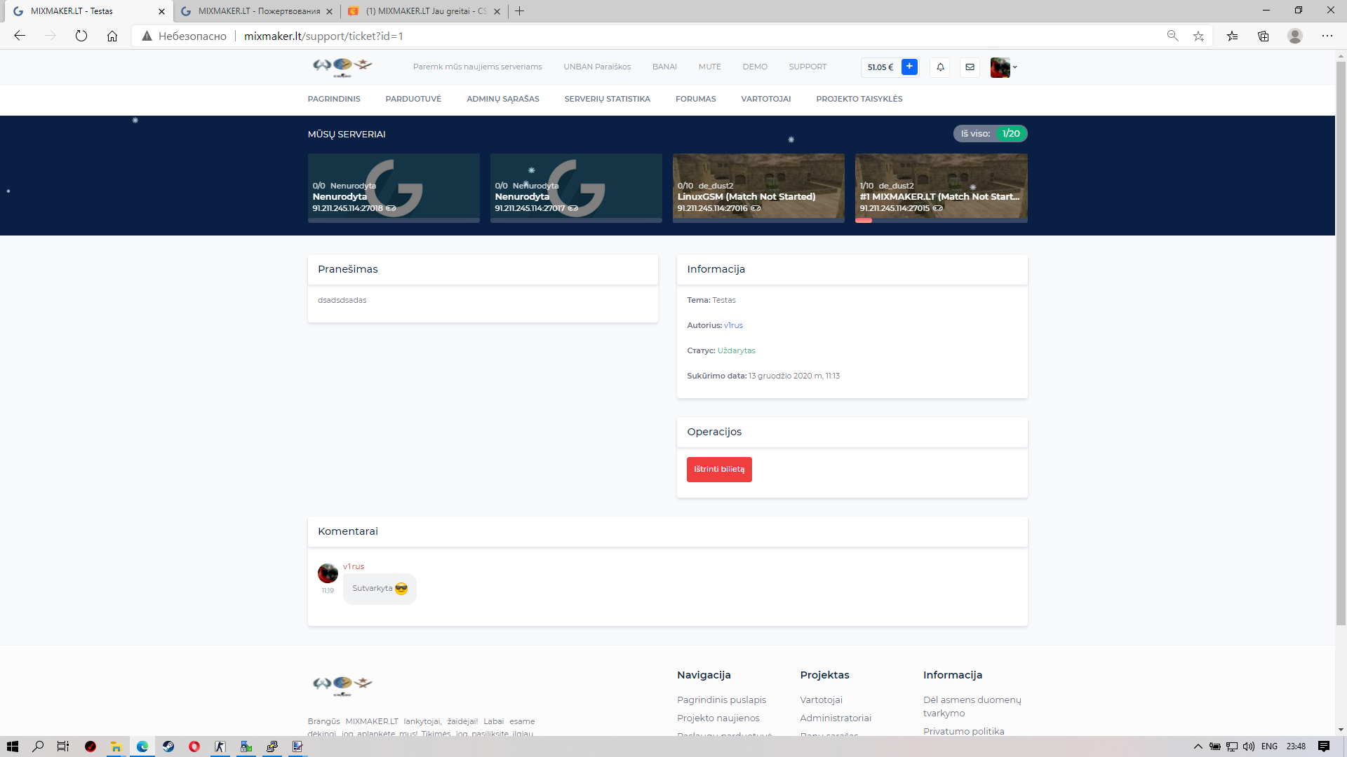This screenshot has height=757, width=1347.
Task: Copy the 91.211.245.114:27015 address link icon
Action: (x=938, y=208)
